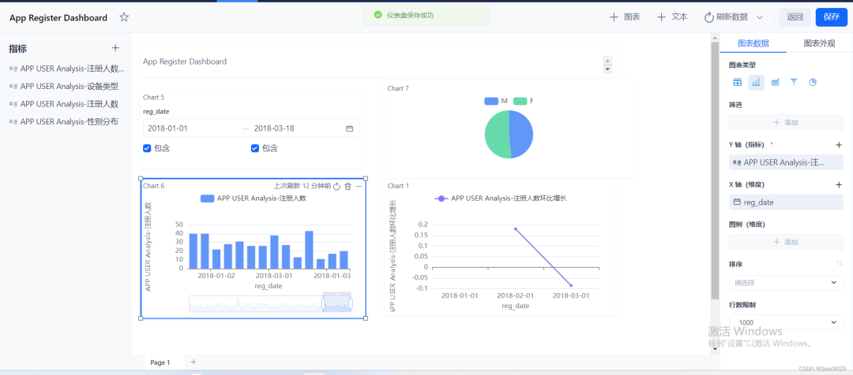Select the funnel chart type icon
Image resolution: width=853 pixels, height=375 pixels.
coord(794,83)
